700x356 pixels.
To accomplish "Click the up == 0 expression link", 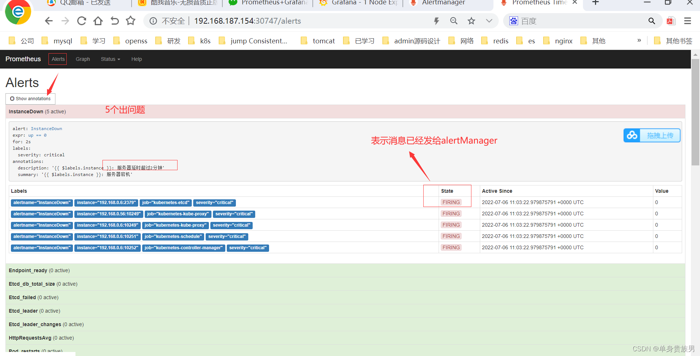I will pos(38,135).
